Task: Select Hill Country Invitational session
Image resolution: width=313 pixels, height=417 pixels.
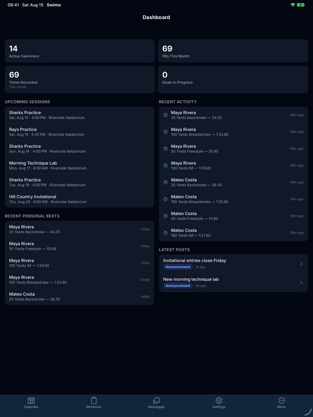Action: point(79,199)
